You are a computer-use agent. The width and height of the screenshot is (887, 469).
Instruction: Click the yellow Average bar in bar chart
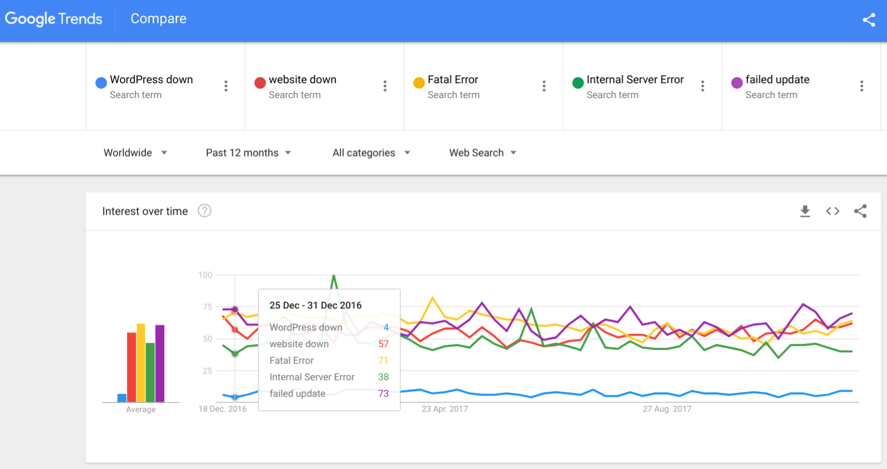coord(141,363)
